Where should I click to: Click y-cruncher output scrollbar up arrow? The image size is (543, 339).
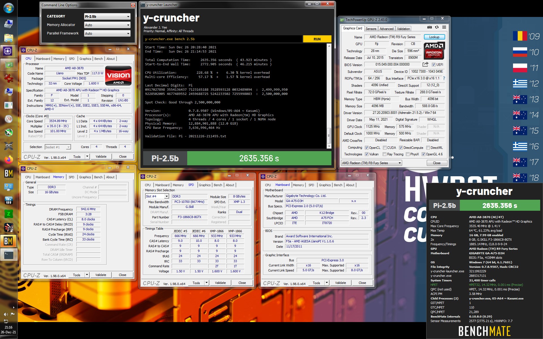[329, 46]
